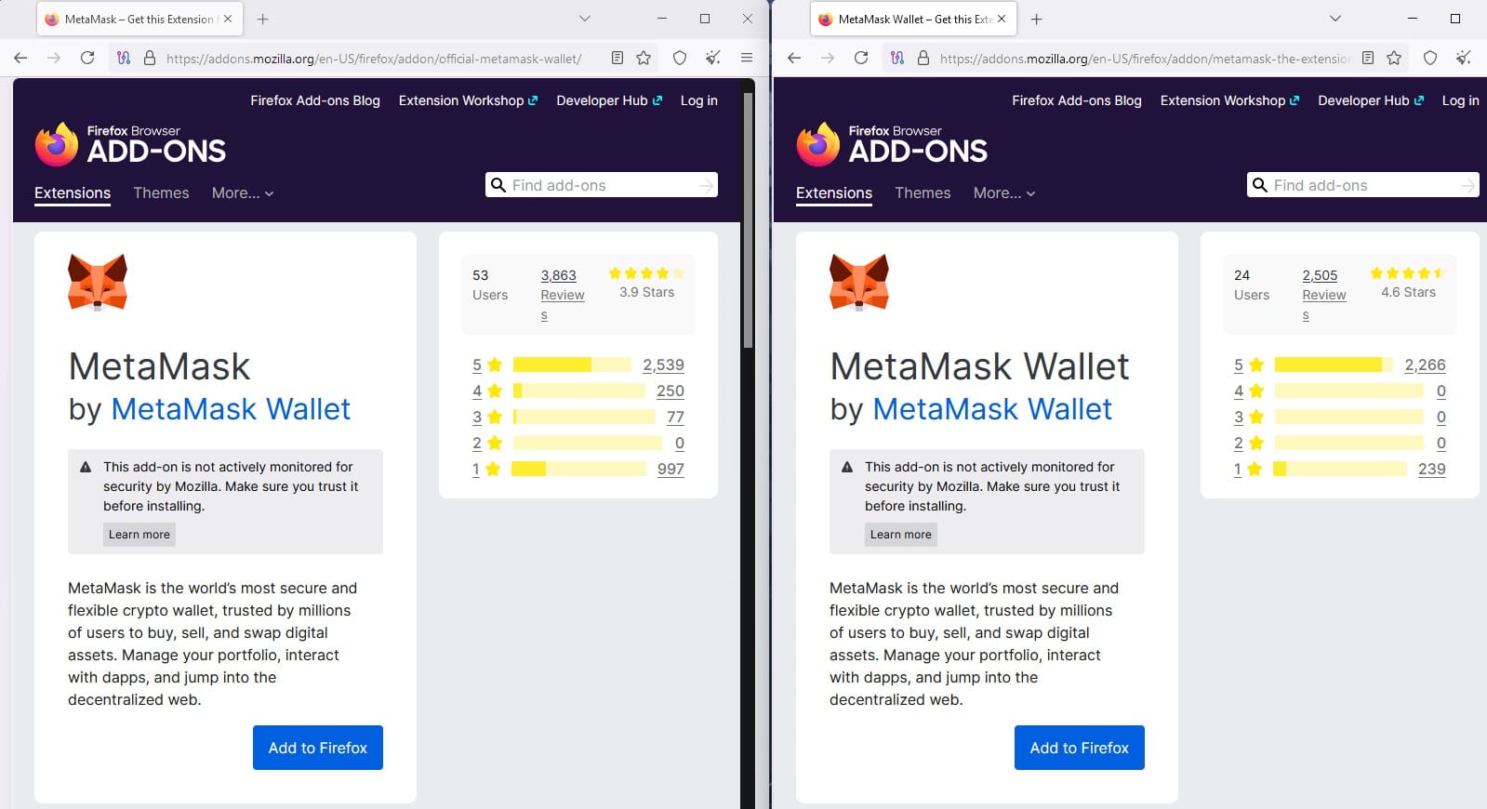Open 250 four-star reviews count on left
The image size is (1487, 809).
tap(670, 391)
